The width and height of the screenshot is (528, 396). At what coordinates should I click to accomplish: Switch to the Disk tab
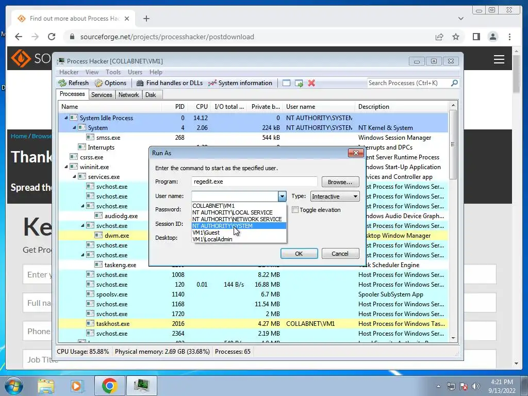(151, 95)
